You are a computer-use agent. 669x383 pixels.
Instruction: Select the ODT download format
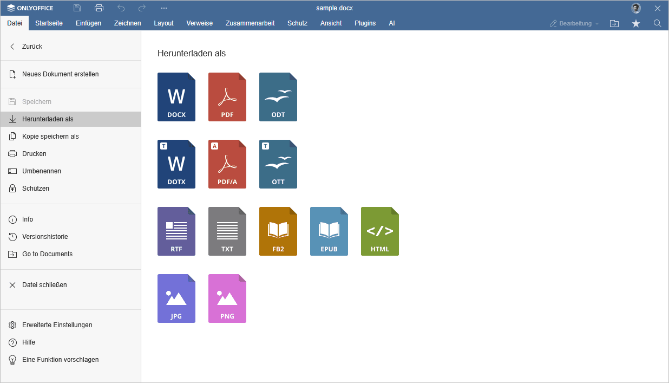[278, 97]
